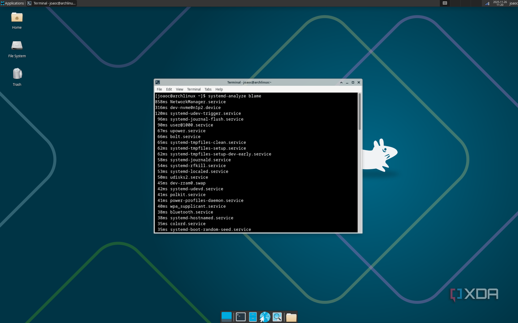
Task: Select the Terminal window button in the taskbar
Action: (x=51, y=3)
